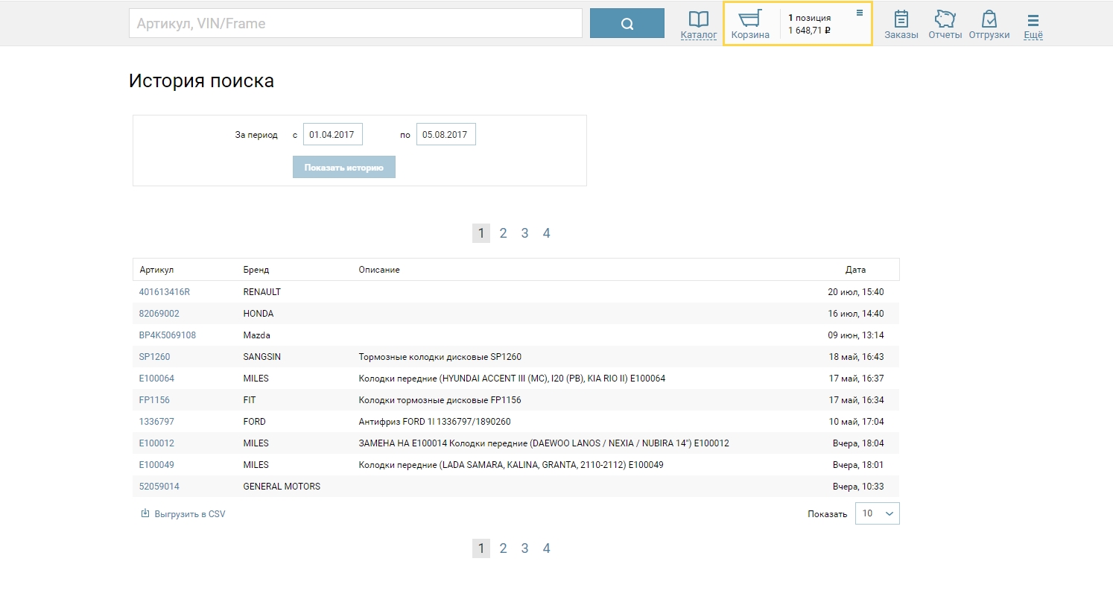This screenshot has width=1113, height=614.
Task: Click date 20 июл, 15:40
Action: pyautogui.click(x=856, y=292)
